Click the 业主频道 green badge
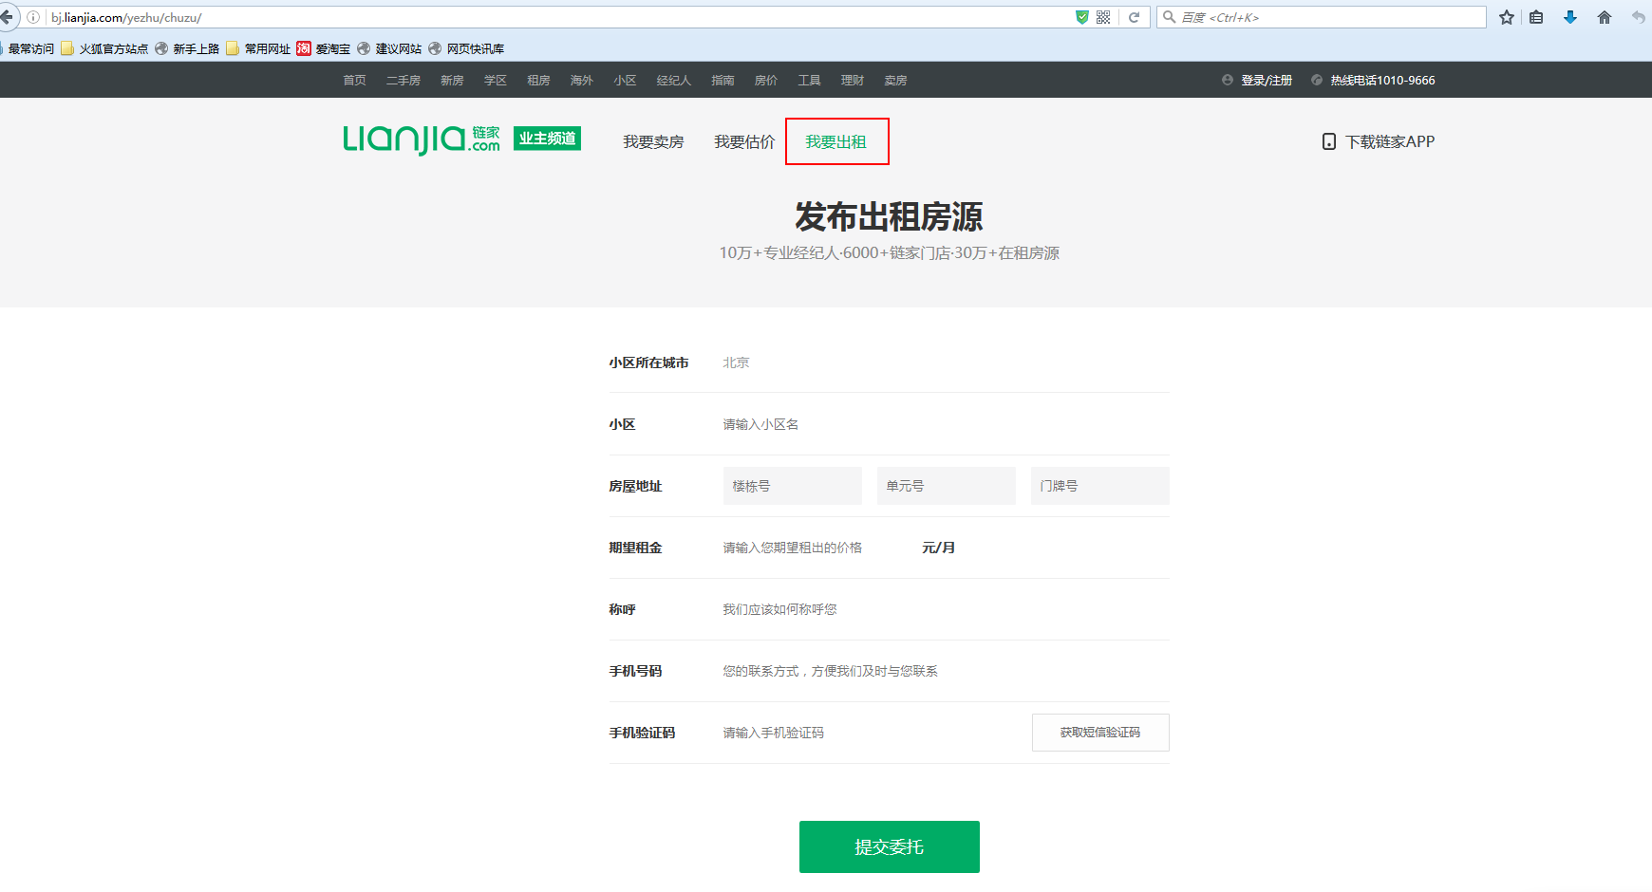The width and height of the screenshot is (1652, 892). point(547,139)
